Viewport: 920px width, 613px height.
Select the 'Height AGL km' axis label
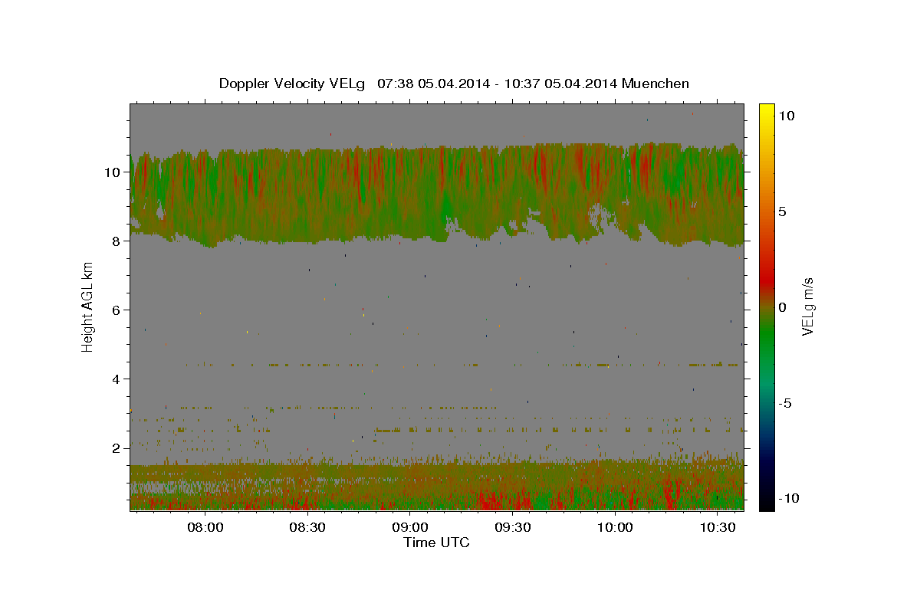pos(87,306)
